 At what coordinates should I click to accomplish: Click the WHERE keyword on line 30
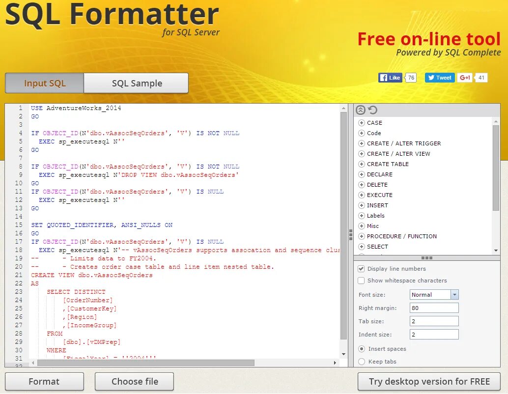pos(56,350)
